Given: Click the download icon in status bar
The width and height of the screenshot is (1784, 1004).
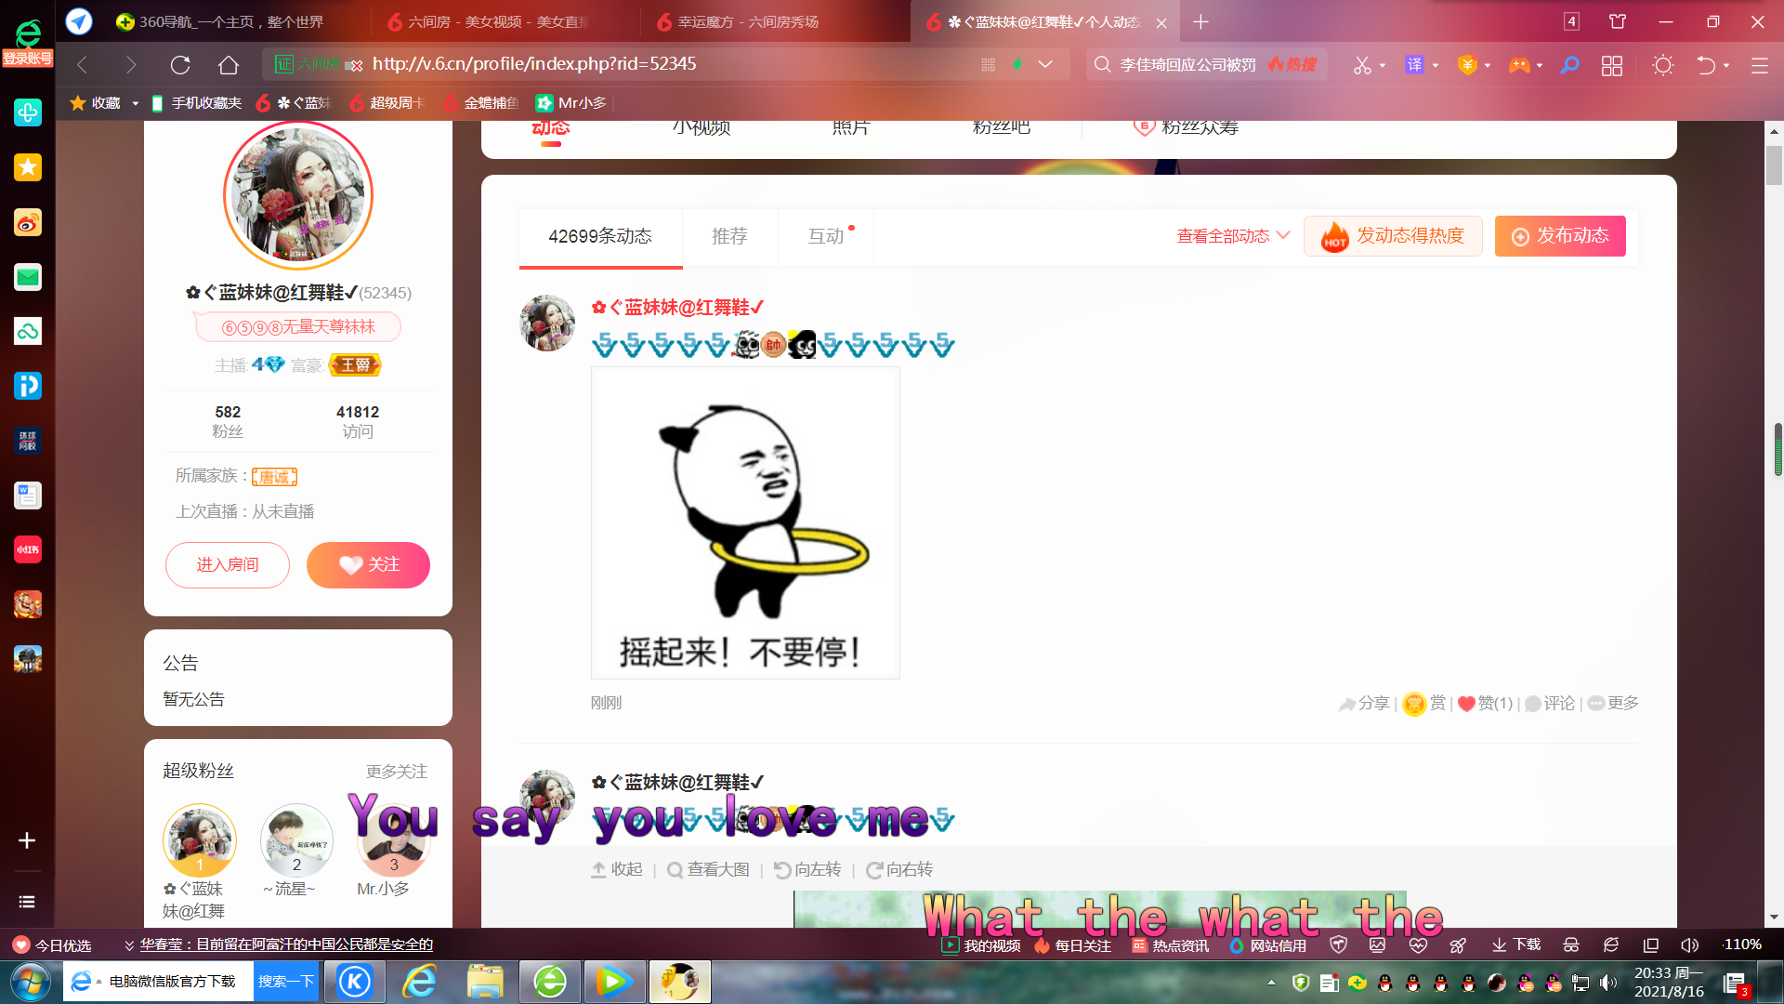Looking at the screenshot, I should (1516, 945).
